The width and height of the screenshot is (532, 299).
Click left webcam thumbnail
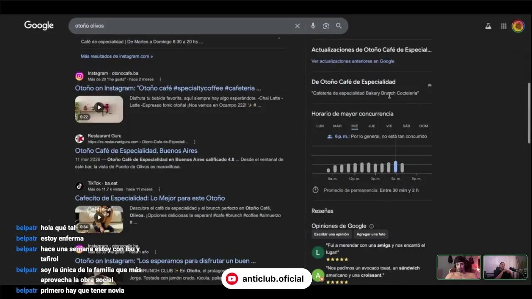[x=459, y=267]
